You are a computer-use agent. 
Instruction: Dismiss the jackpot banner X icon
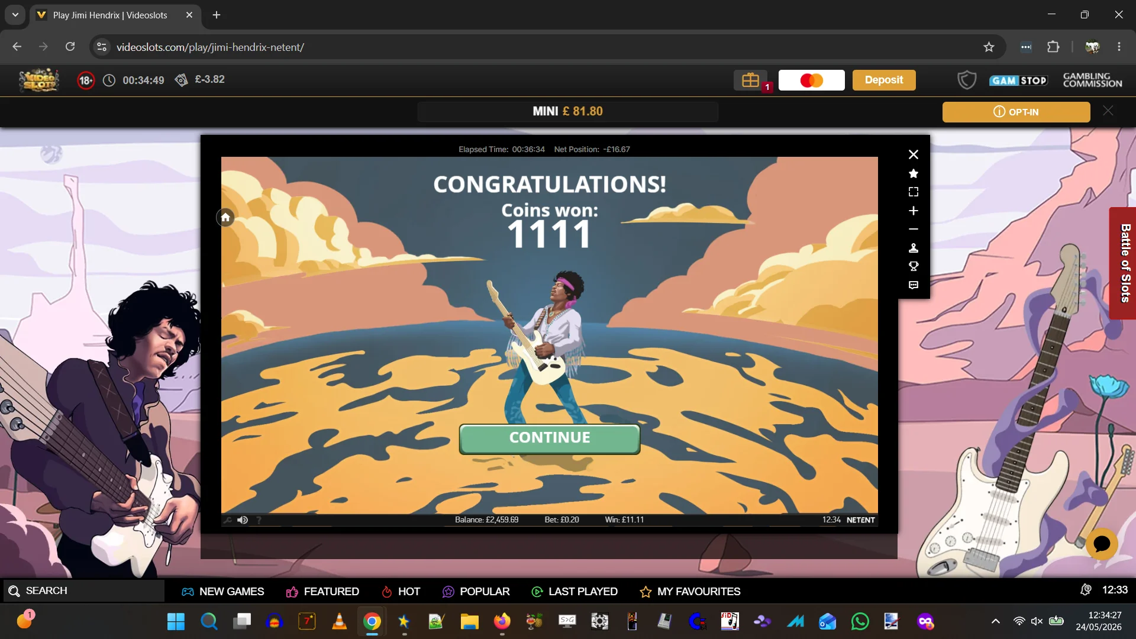pyautogui.click(x=1108, y=111)
